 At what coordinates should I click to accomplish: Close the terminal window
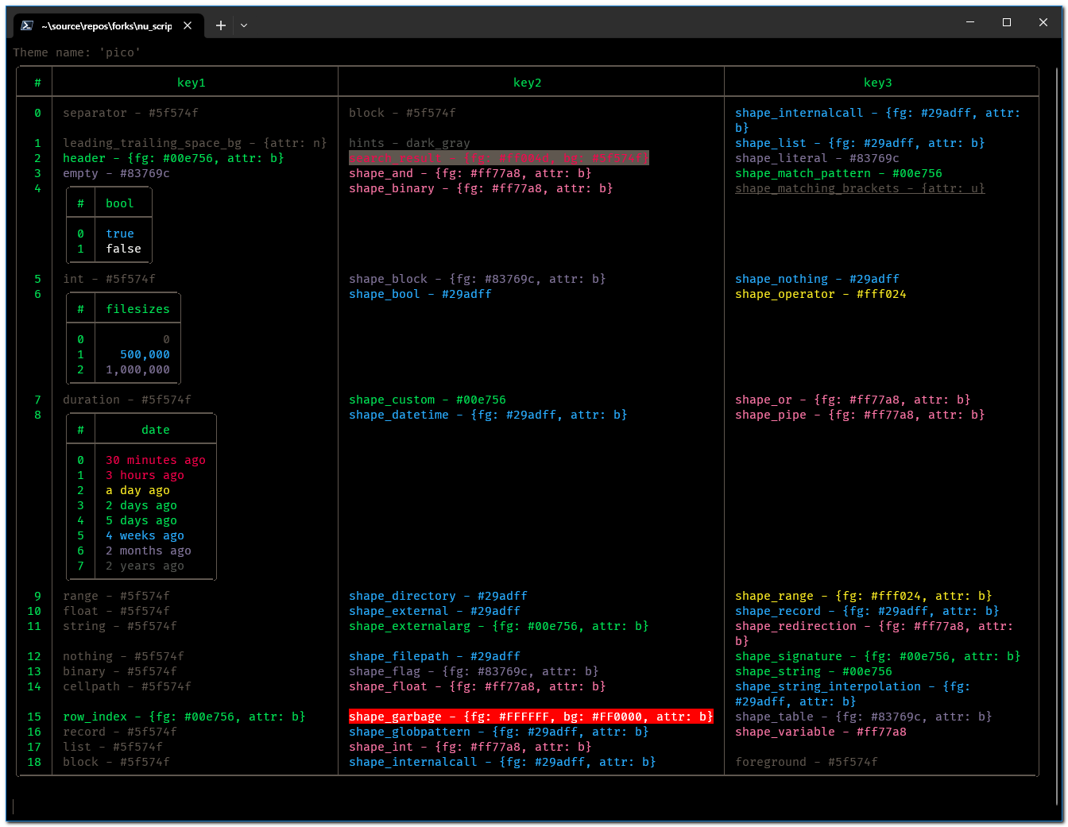coord(1043,22)
